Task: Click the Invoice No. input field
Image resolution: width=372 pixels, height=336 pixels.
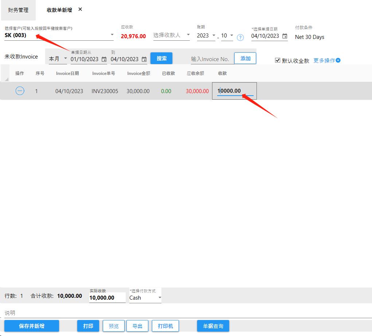Action: [211, 59]
